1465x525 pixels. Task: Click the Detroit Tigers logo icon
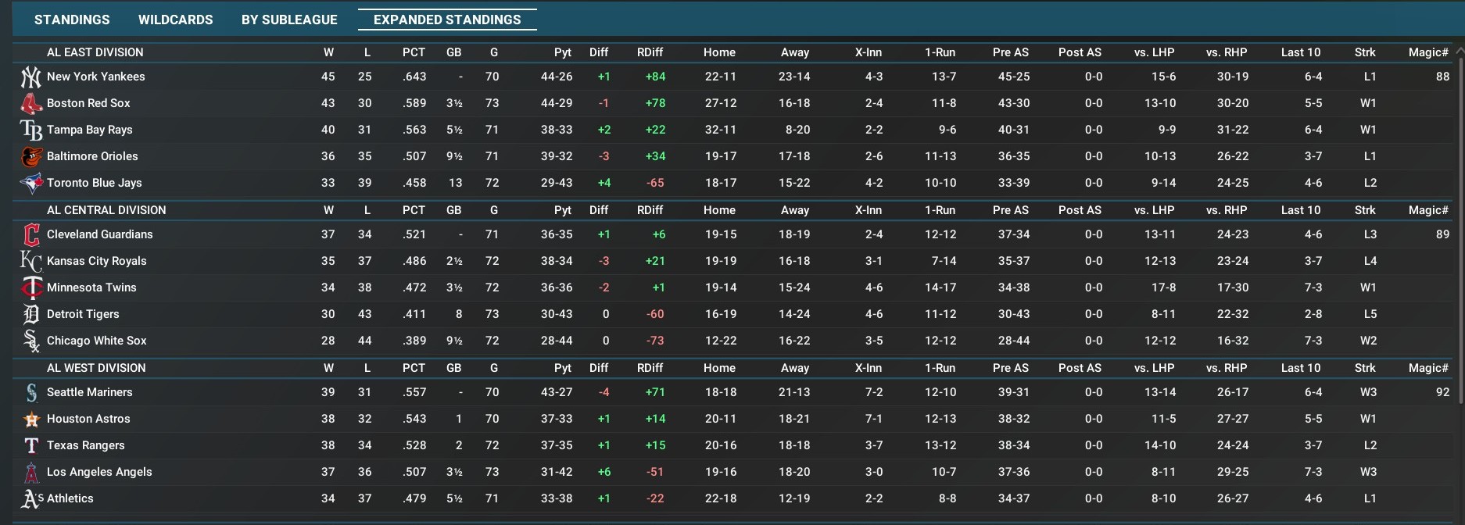[30, 315]
